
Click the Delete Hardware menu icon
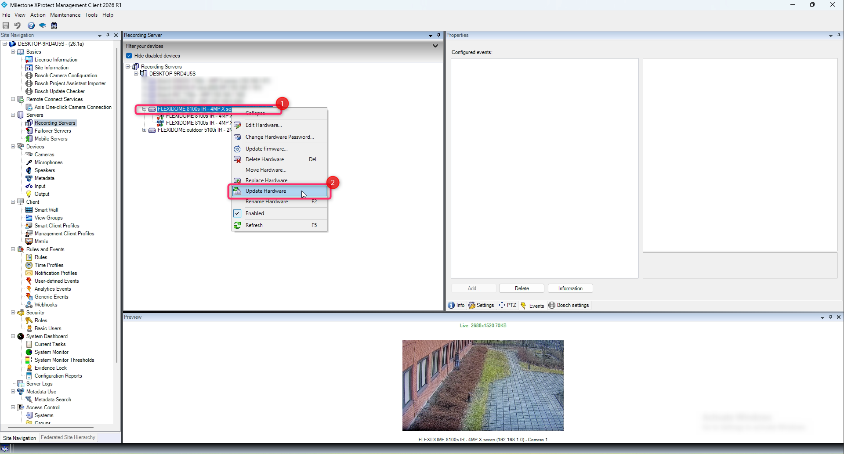pos(237,159)
